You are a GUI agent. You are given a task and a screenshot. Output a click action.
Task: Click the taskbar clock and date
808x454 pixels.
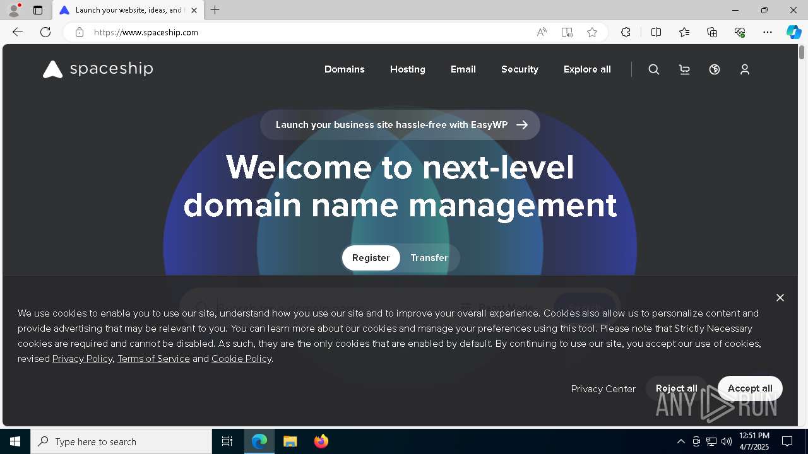(x=754, y=441)
